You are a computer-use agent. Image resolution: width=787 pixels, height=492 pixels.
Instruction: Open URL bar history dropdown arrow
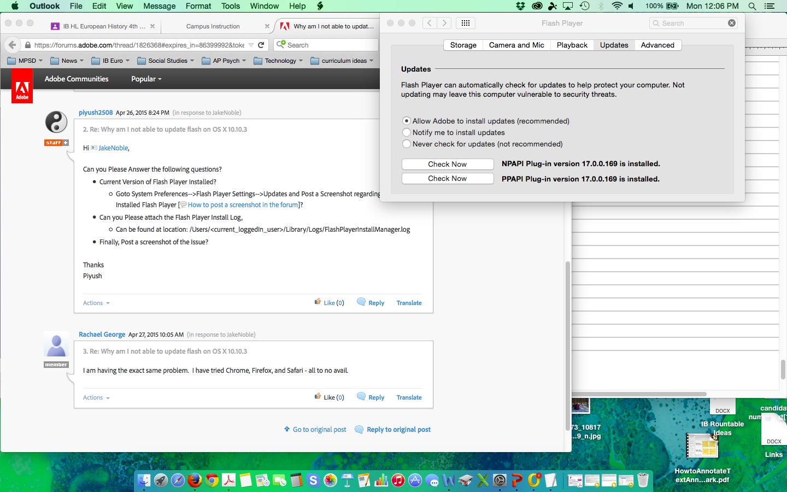(x=251, y=45)
